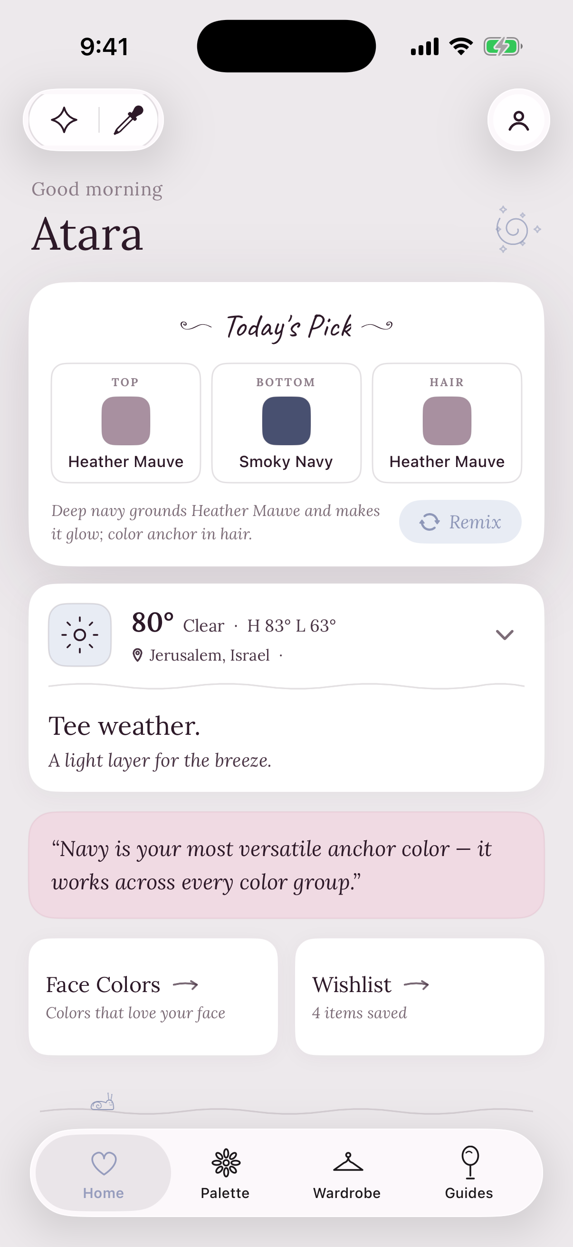
Task: Tap the sparkle star icon
Action: [64, 120]
